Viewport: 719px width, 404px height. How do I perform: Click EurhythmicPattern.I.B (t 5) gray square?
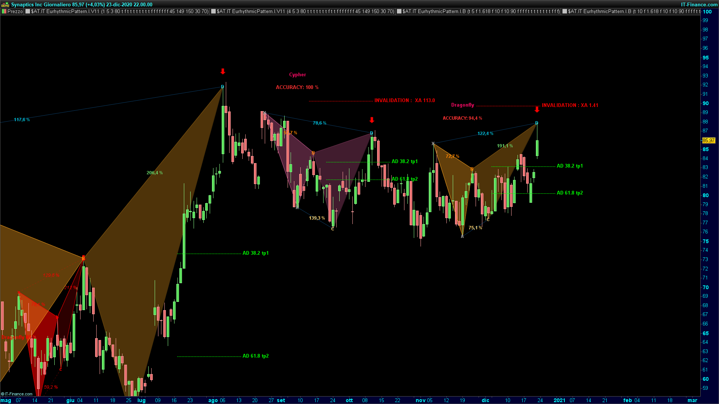point(399,11)
